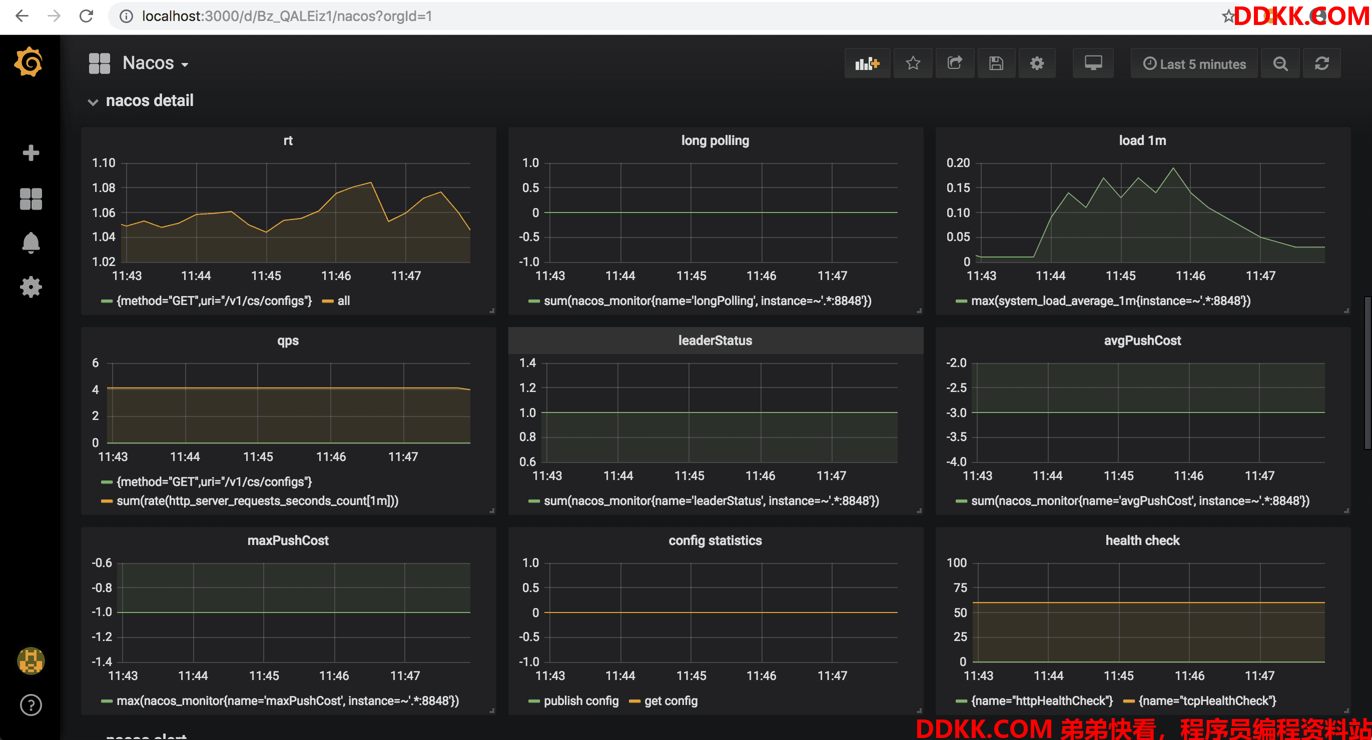Reload the page in the browser
The image size is (1372, 740).
86,16
